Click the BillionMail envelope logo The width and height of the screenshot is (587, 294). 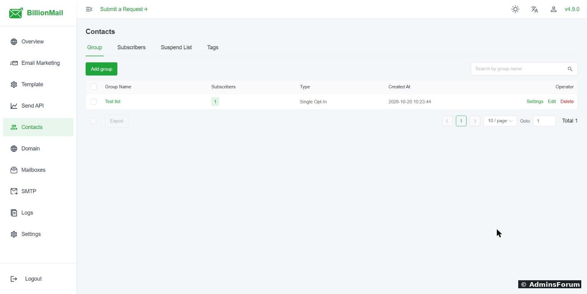16,13
